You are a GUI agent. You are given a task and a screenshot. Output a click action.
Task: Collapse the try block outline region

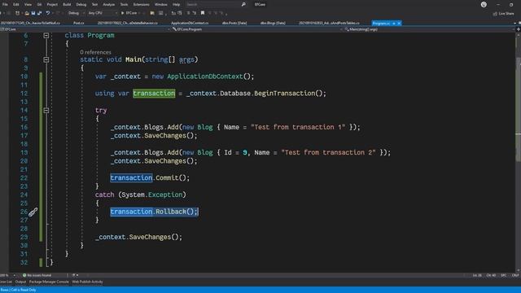pos(46,111)
